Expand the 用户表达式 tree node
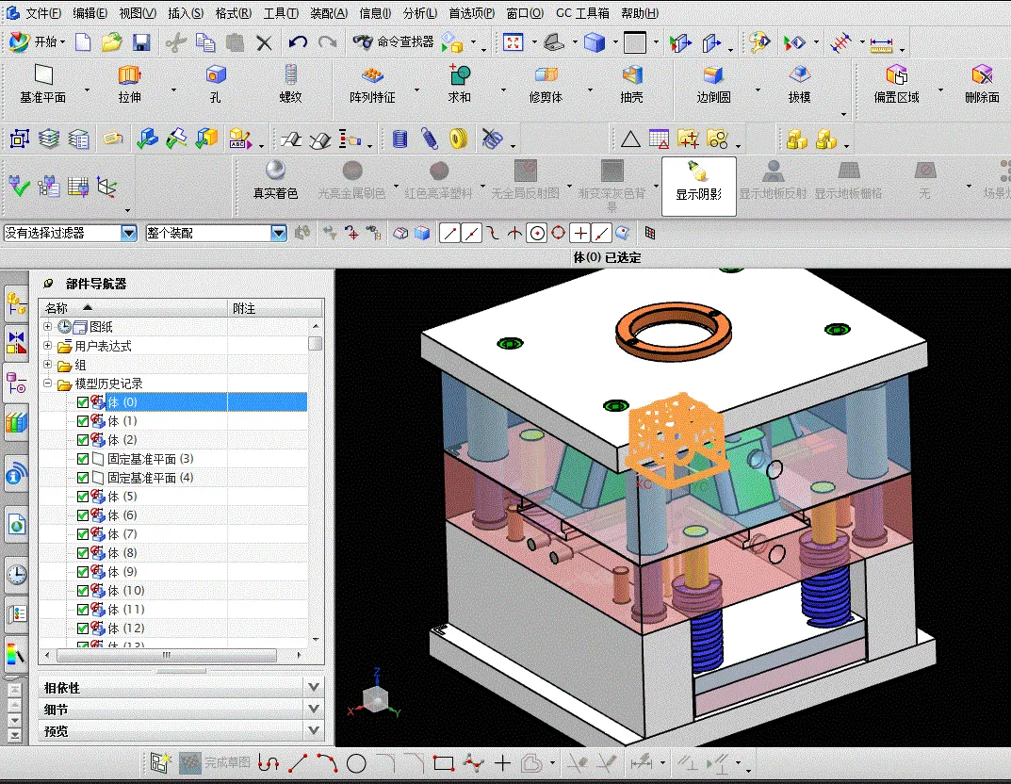1011x784 pixels. [x=48, y=346]
